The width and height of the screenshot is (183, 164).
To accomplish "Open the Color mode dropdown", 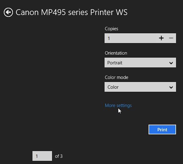I will pyautogui.click(x=140, y=87).
